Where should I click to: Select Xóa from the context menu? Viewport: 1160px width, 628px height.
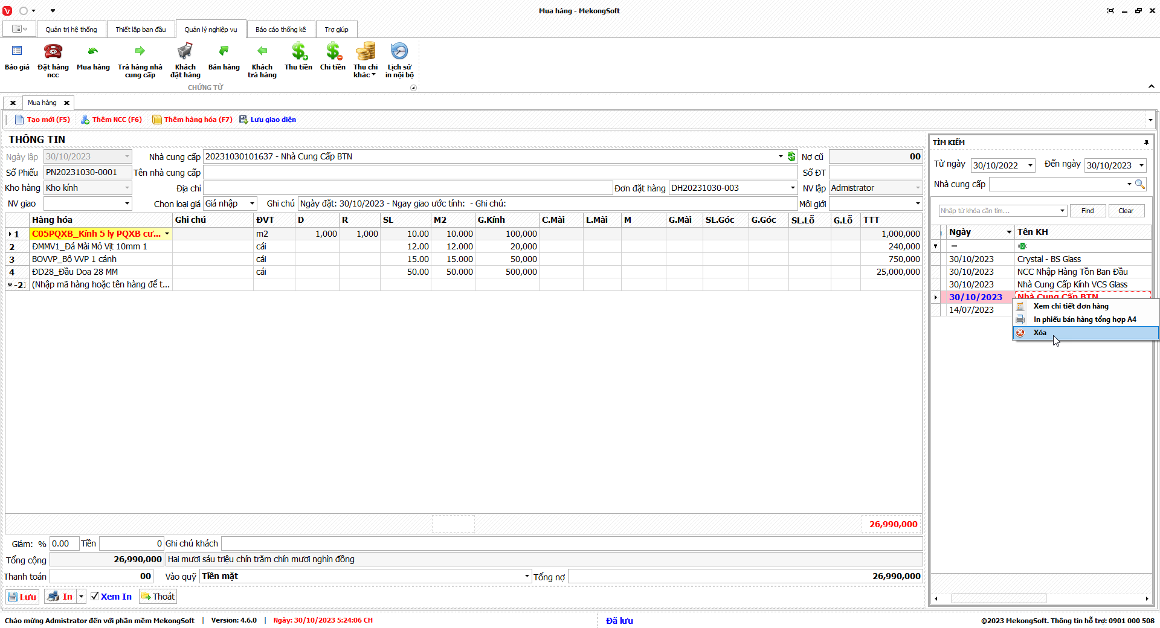(1040, 333)
